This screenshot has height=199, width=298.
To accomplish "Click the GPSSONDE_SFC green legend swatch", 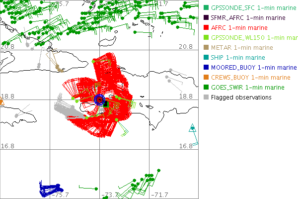I will [x=206, y=8].
